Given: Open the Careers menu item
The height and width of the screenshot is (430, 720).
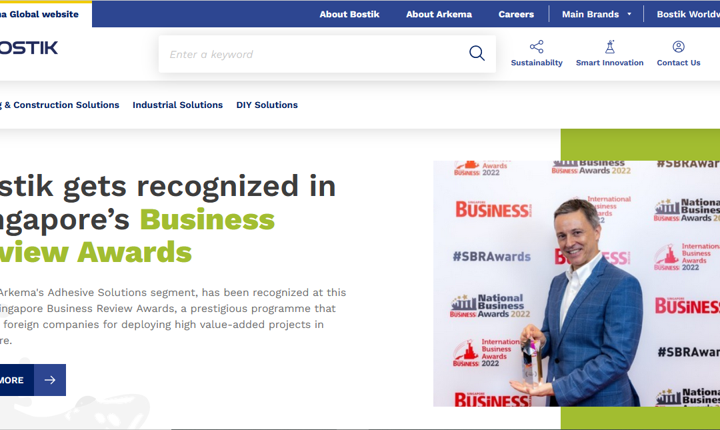Looking at the screenshot, I should [516, 14].
